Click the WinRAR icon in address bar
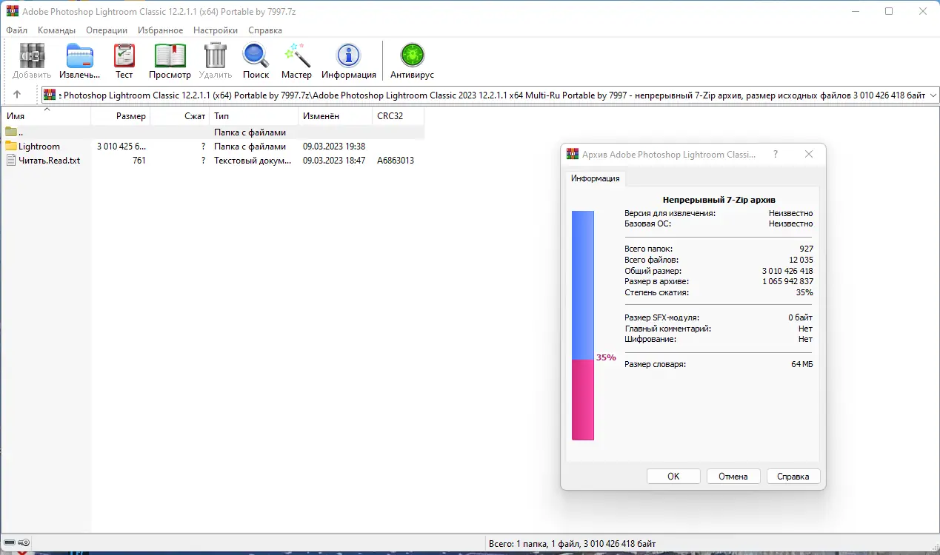 (x=50, y=95)
